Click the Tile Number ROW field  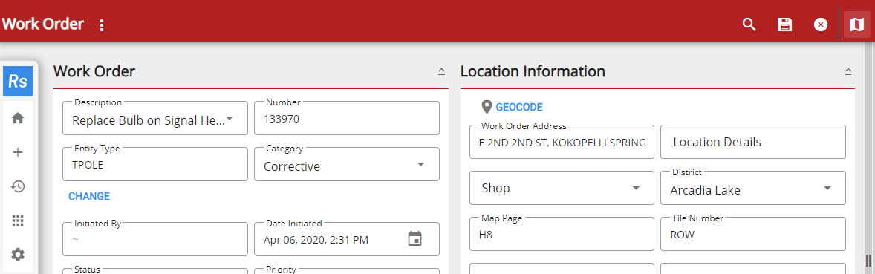tap(752, 235)
